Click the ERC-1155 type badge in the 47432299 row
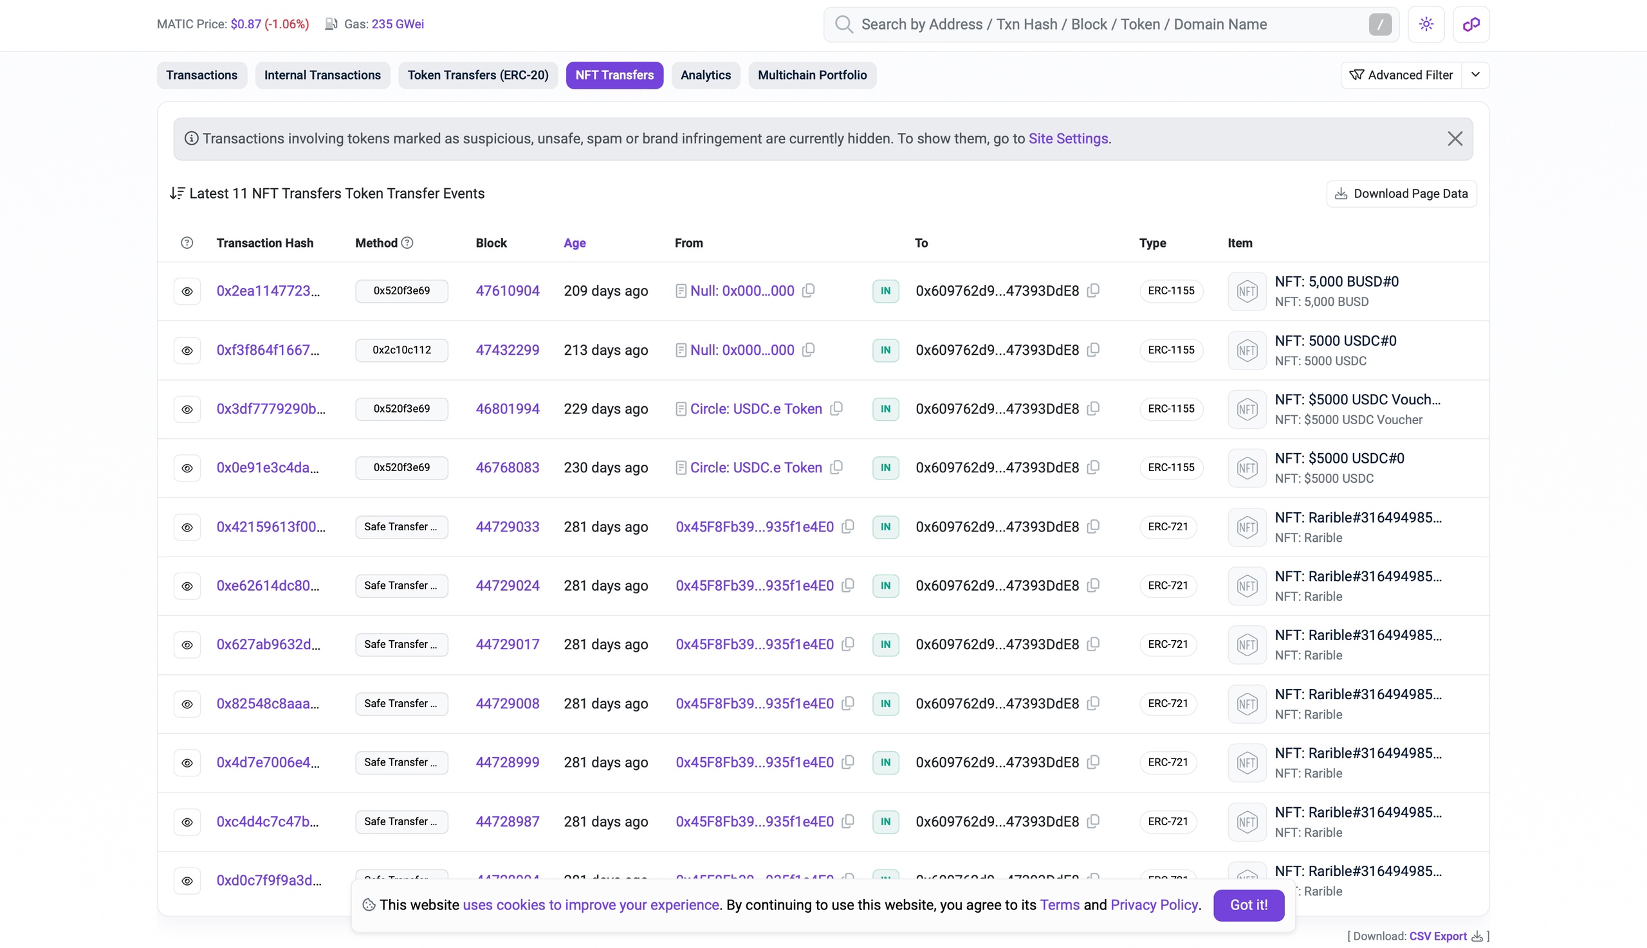Viewport: 1647px width, 948px height. [1170, 350]
